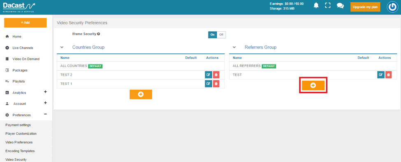Go to Home in sidebar
The width and height of the screenshot is (401, 162).
pyautogui.click(x=17, y=37)
